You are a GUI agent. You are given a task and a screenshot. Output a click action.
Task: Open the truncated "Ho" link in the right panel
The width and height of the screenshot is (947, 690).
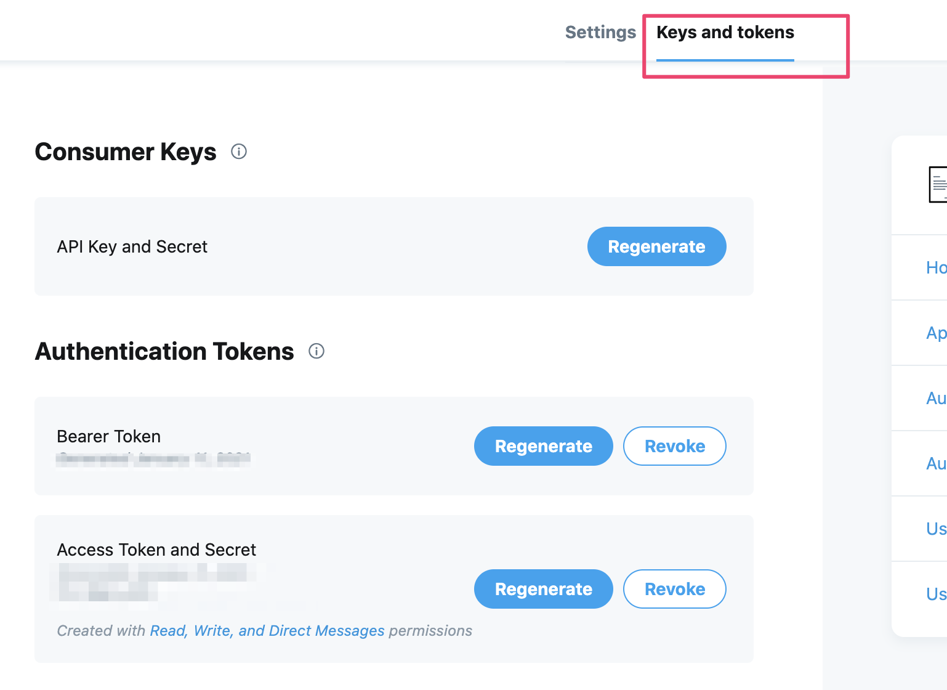click(936, 267)
